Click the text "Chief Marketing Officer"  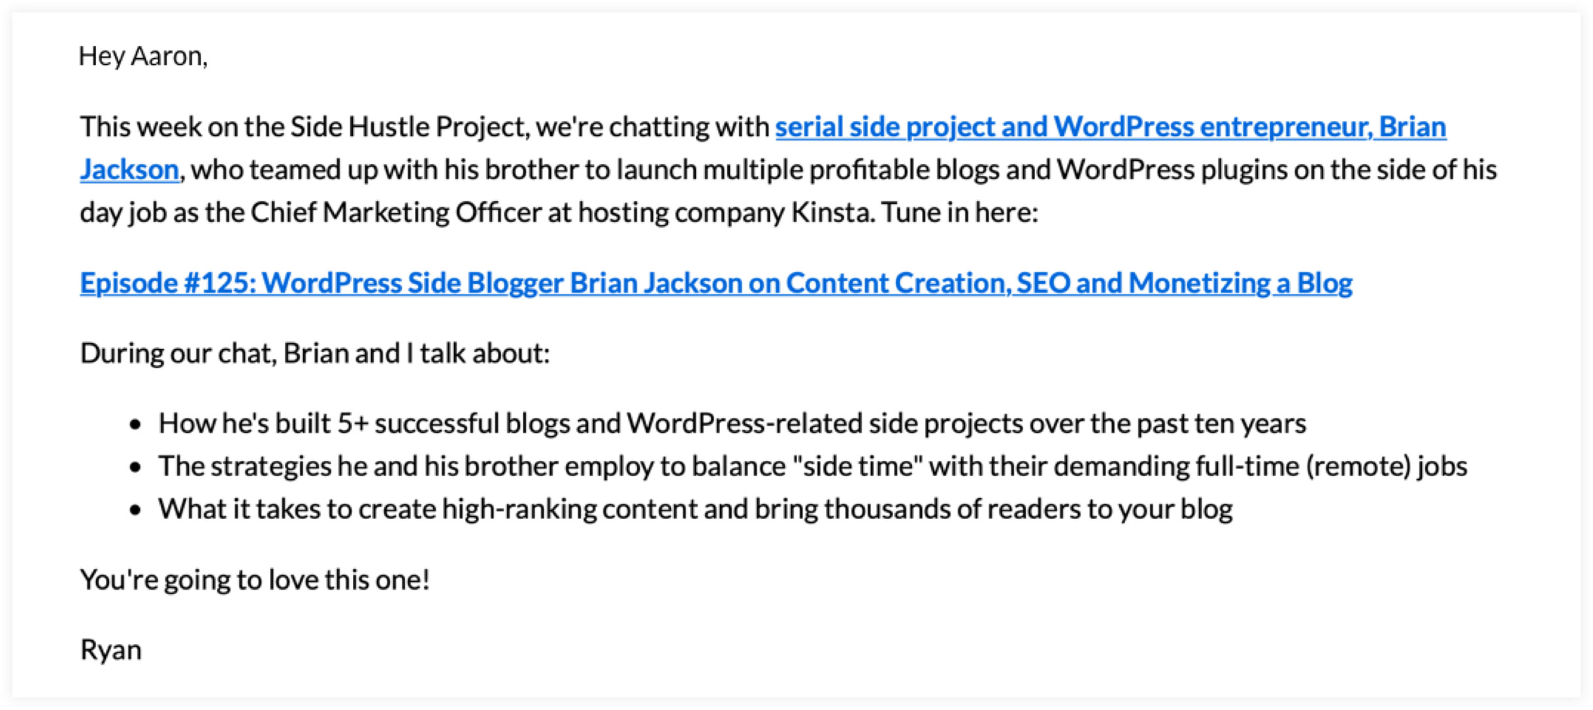tap(396, 212)
